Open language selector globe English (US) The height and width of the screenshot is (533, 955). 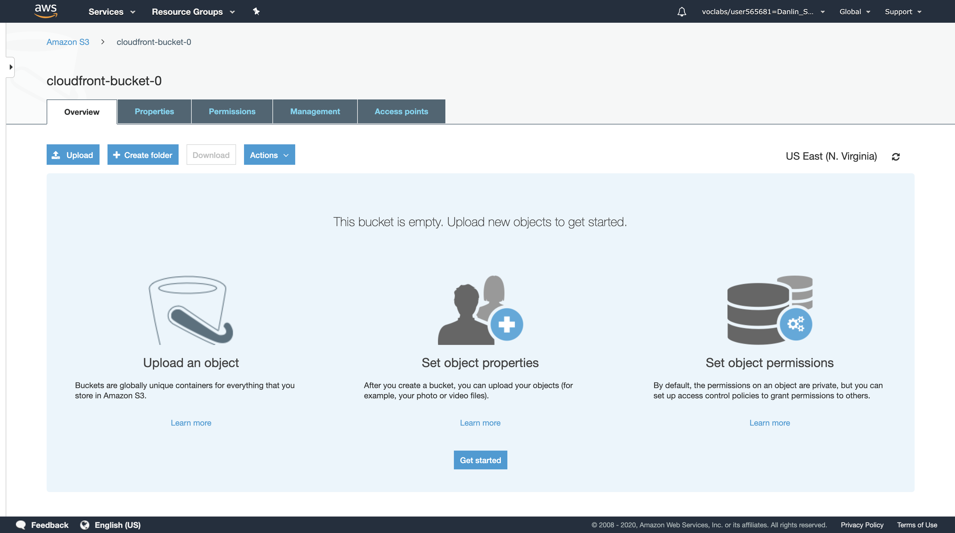click(x=110, y=525)
